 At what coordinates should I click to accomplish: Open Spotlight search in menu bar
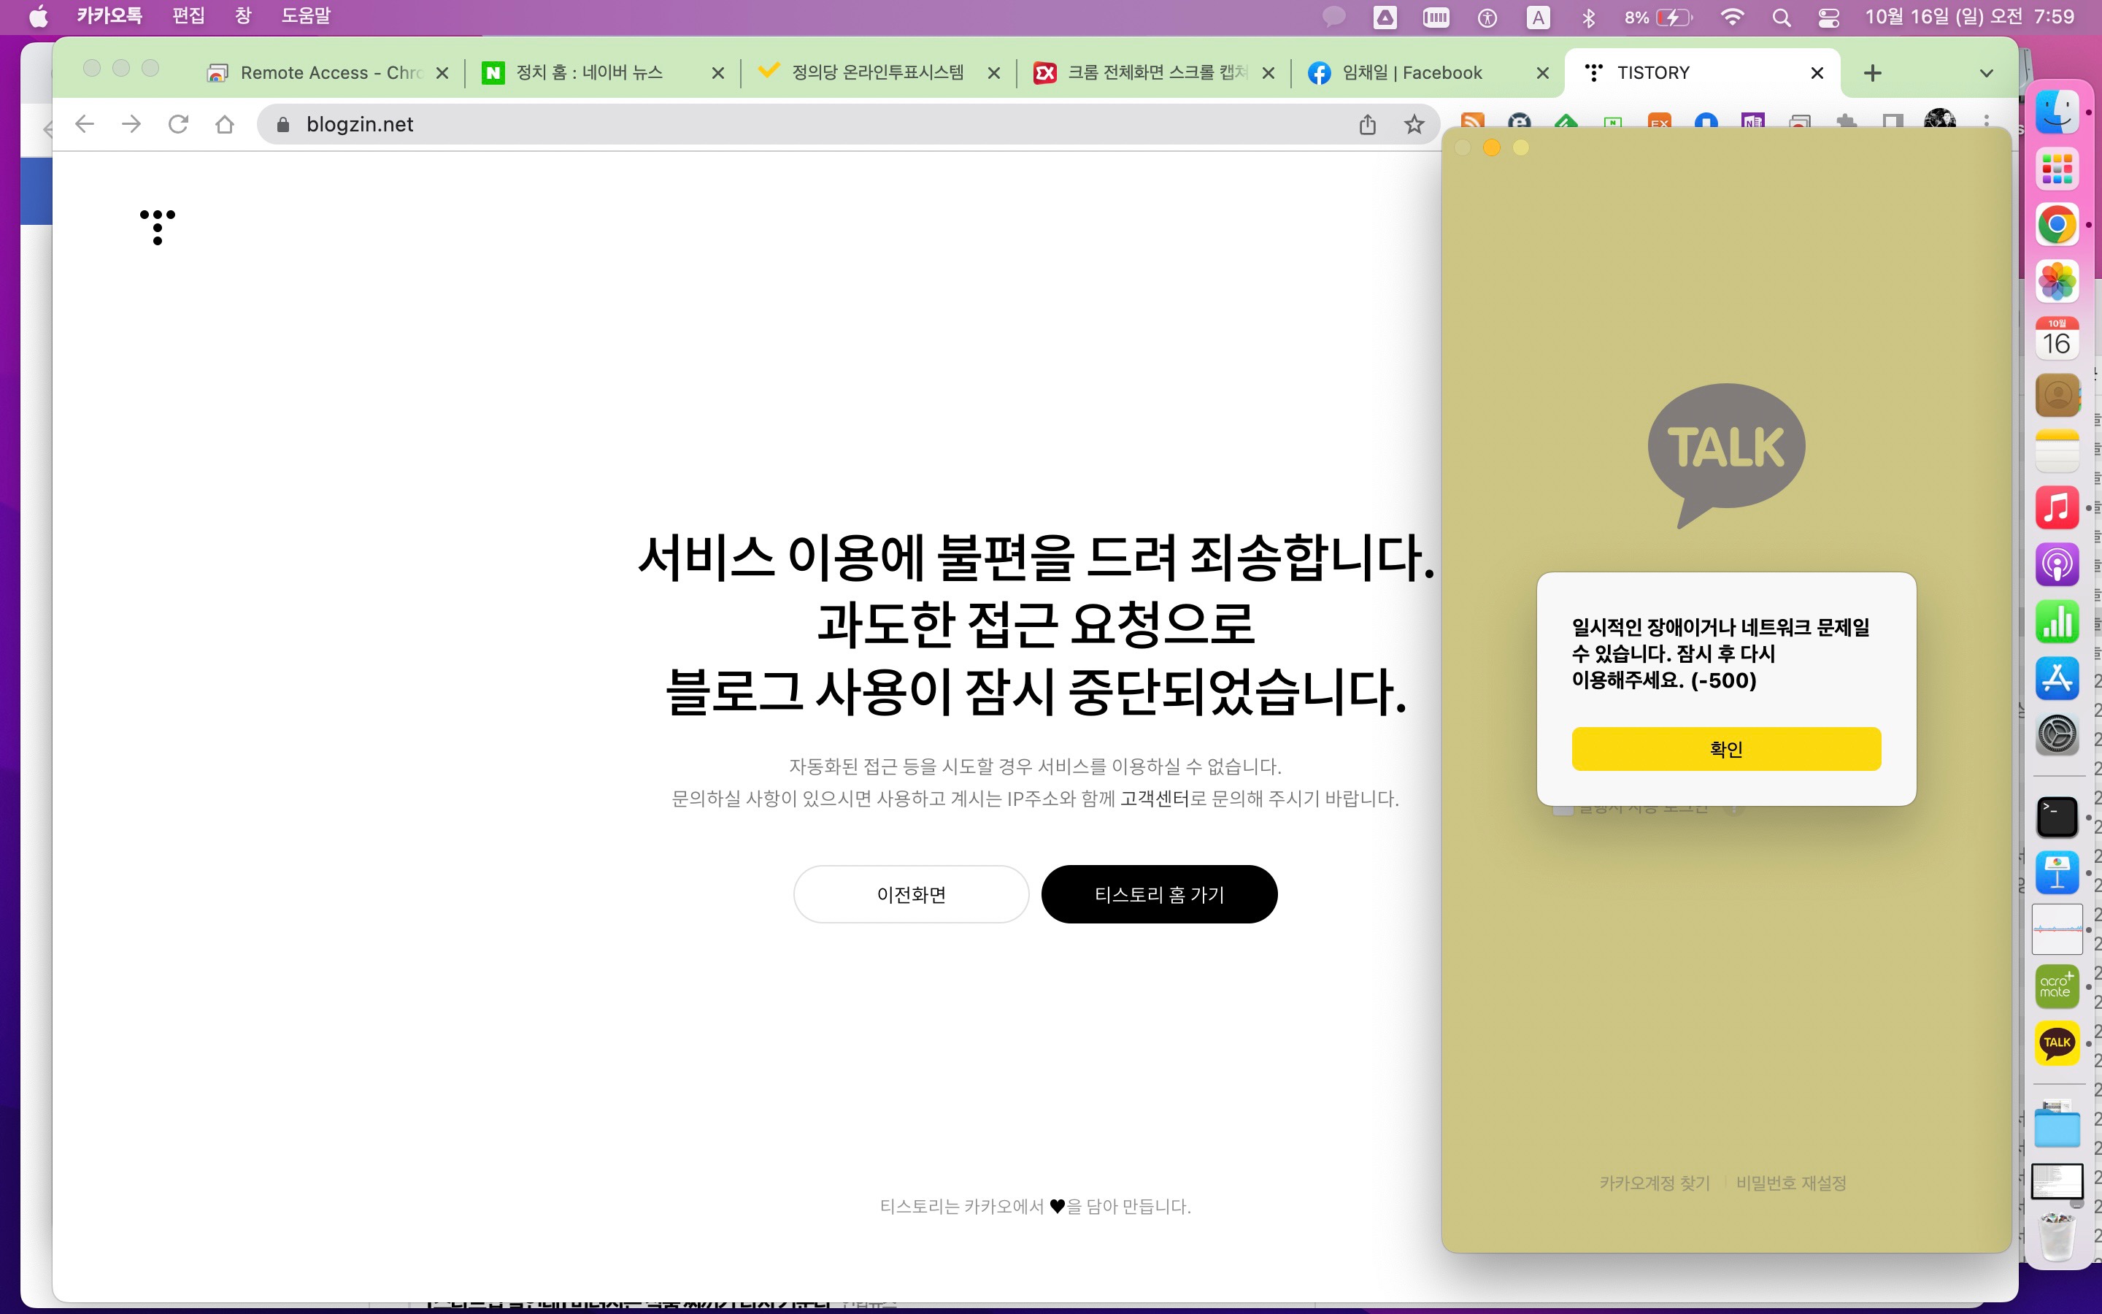coord(1781,18)
